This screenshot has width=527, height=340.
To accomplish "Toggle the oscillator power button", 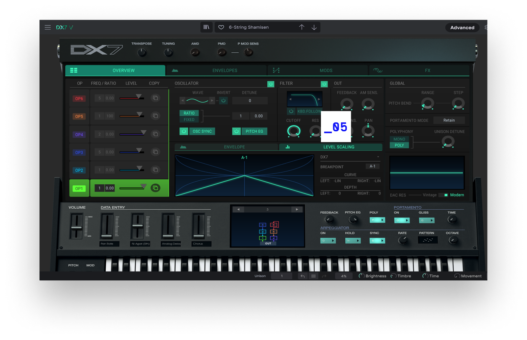I will click(271, 84).
